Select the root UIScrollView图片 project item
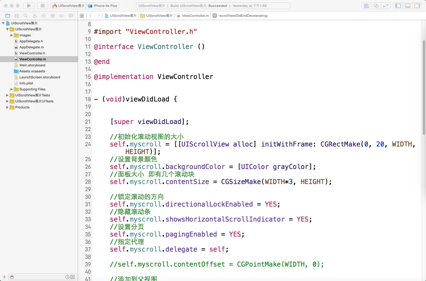Viewport: 426px width, 281px height. pyautogui.click(x=39, y=23)
